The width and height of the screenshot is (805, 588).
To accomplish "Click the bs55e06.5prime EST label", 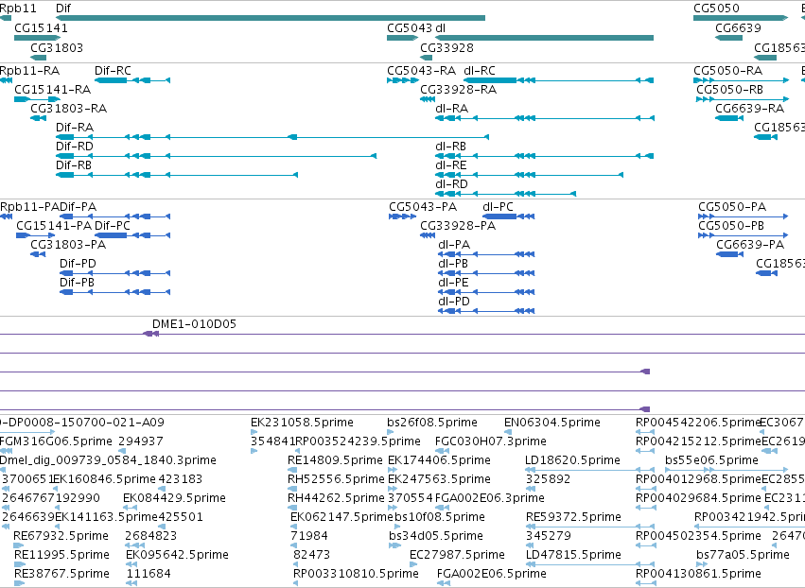I will [x=711, y=460].
